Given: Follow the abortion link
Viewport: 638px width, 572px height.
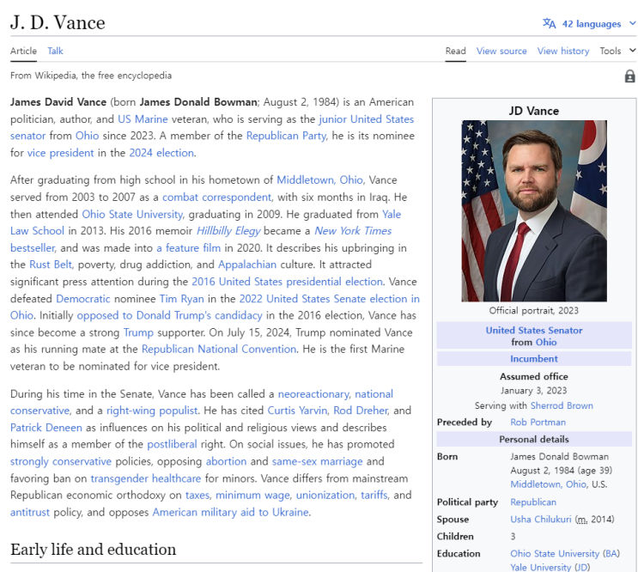Looking at the screenshot, I should point(226,461).
